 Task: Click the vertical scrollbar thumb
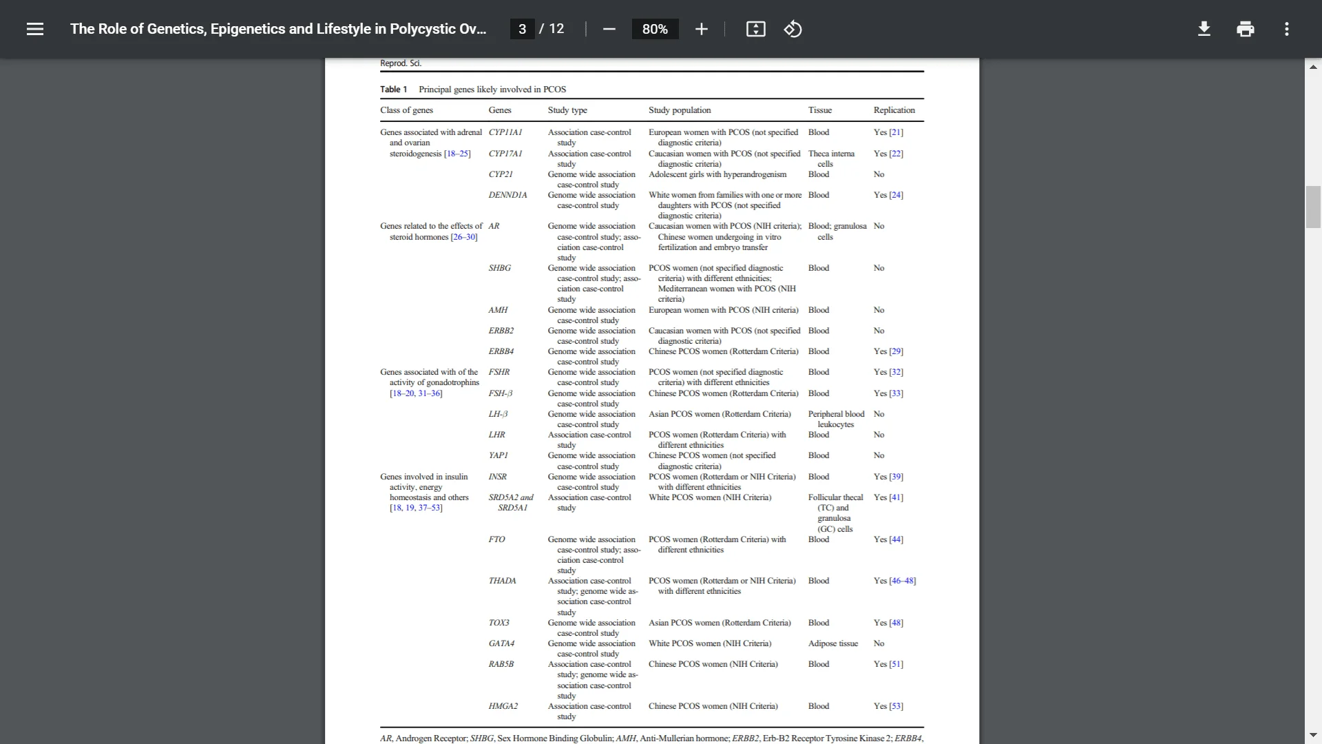point(1313,207)
